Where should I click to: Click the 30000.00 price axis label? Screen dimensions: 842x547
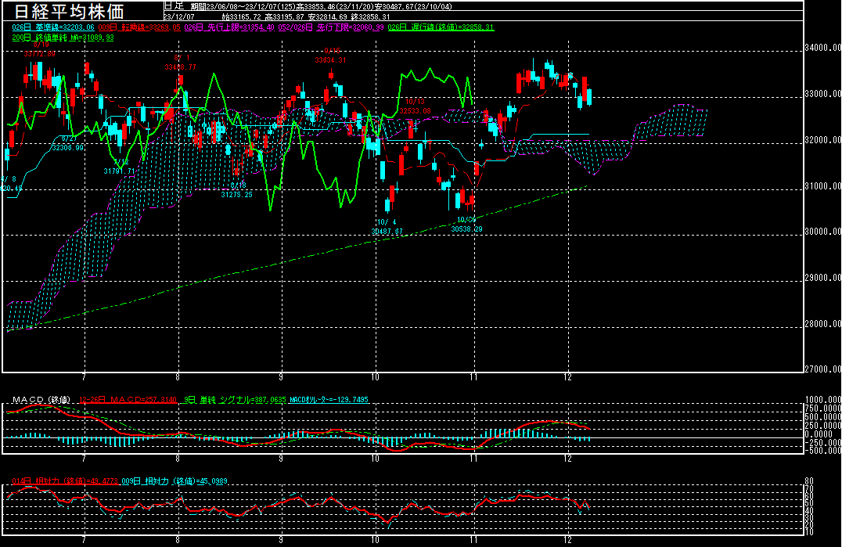coord(822,232)
